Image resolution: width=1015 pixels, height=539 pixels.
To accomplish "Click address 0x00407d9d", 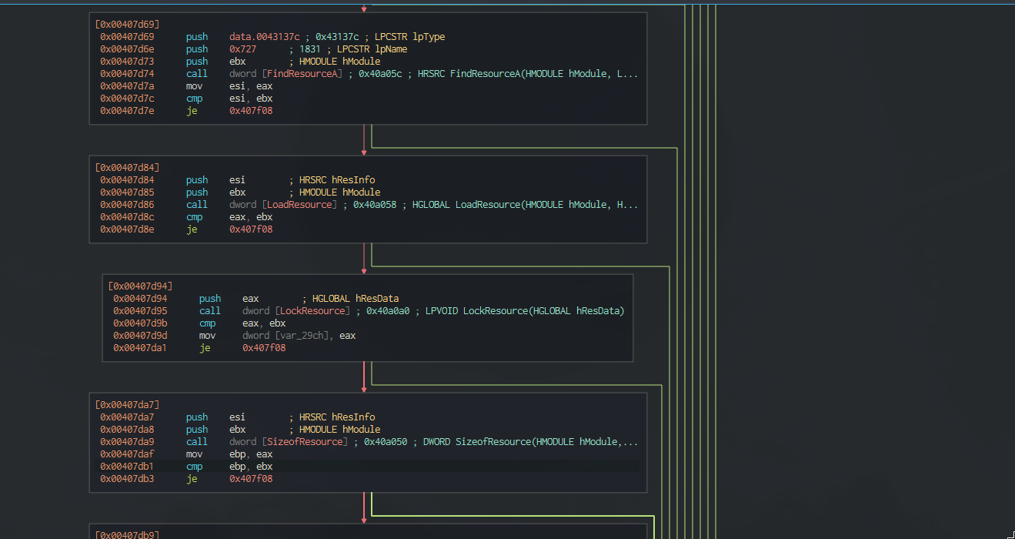I will coord(140,336).
